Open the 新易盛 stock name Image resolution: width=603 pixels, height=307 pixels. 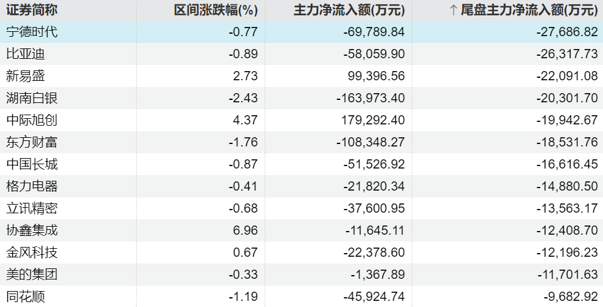pos(26,76)
